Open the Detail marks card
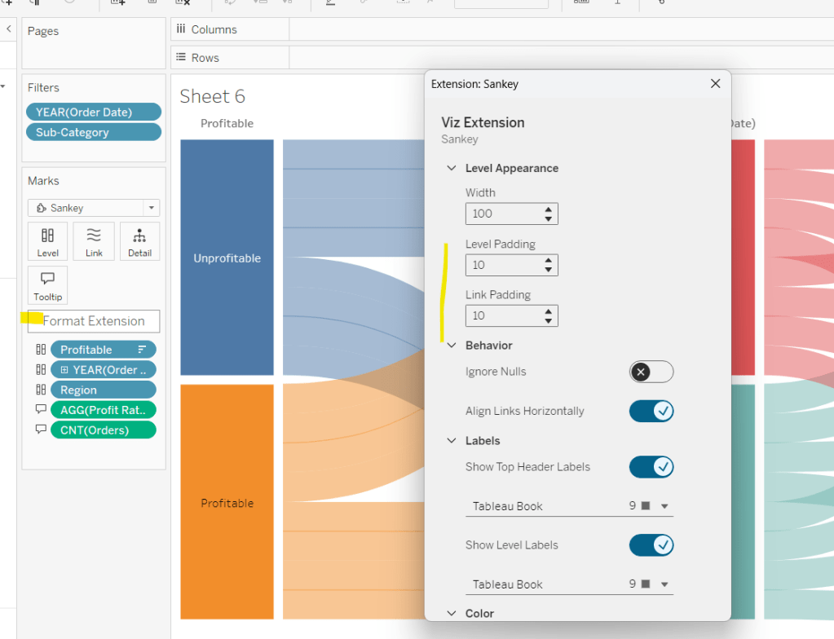Screen dimensions: 834x639 tap(139, 241)
